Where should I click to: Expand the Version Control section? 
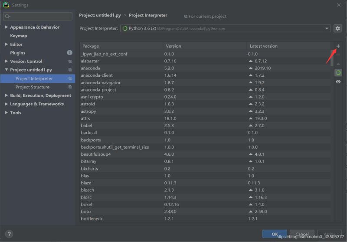click(6, 61)
